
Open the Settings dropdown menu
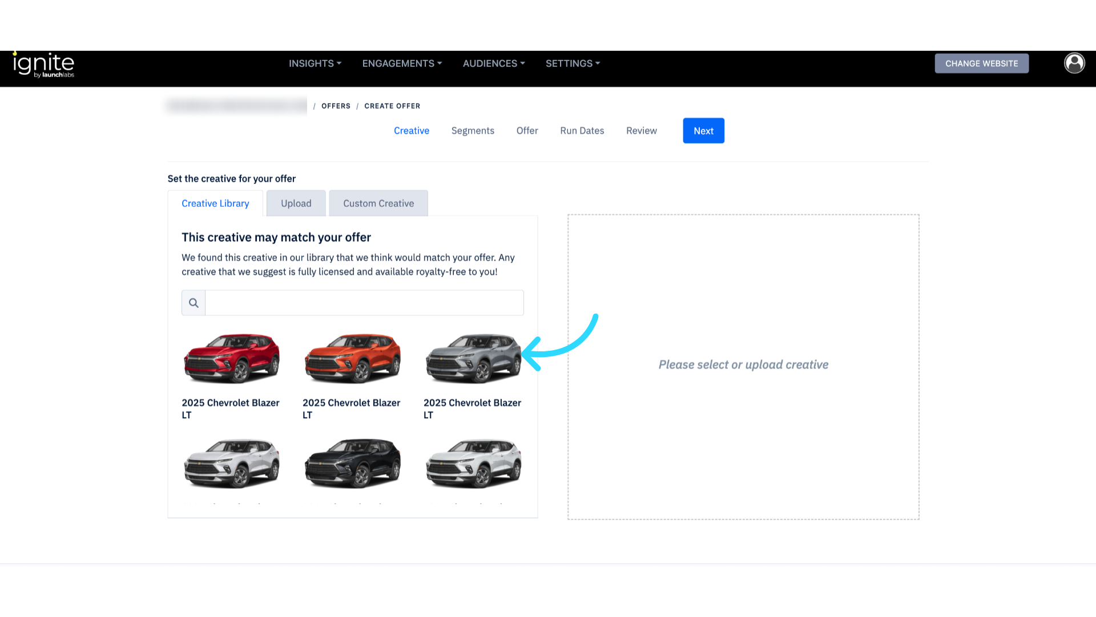[573, 63]
